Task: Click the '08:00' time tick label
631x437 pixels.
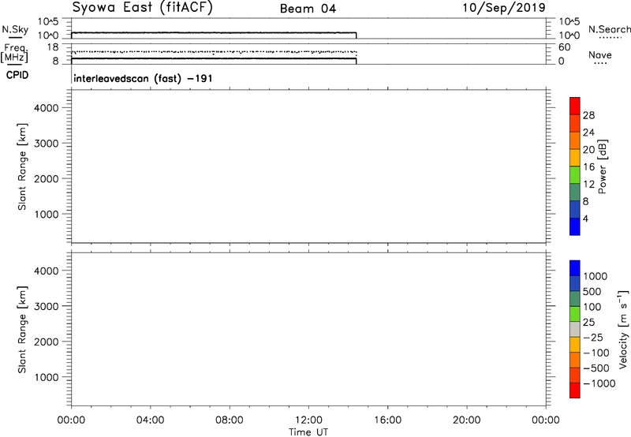Action: pyautogui.click(x=230, y=420)
